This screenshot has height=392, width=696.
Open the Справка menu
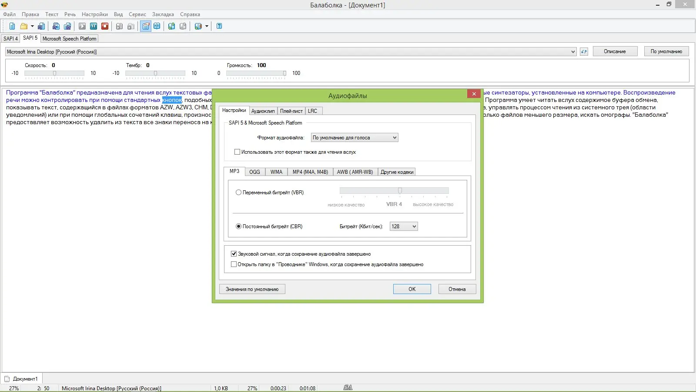[190, 14]
